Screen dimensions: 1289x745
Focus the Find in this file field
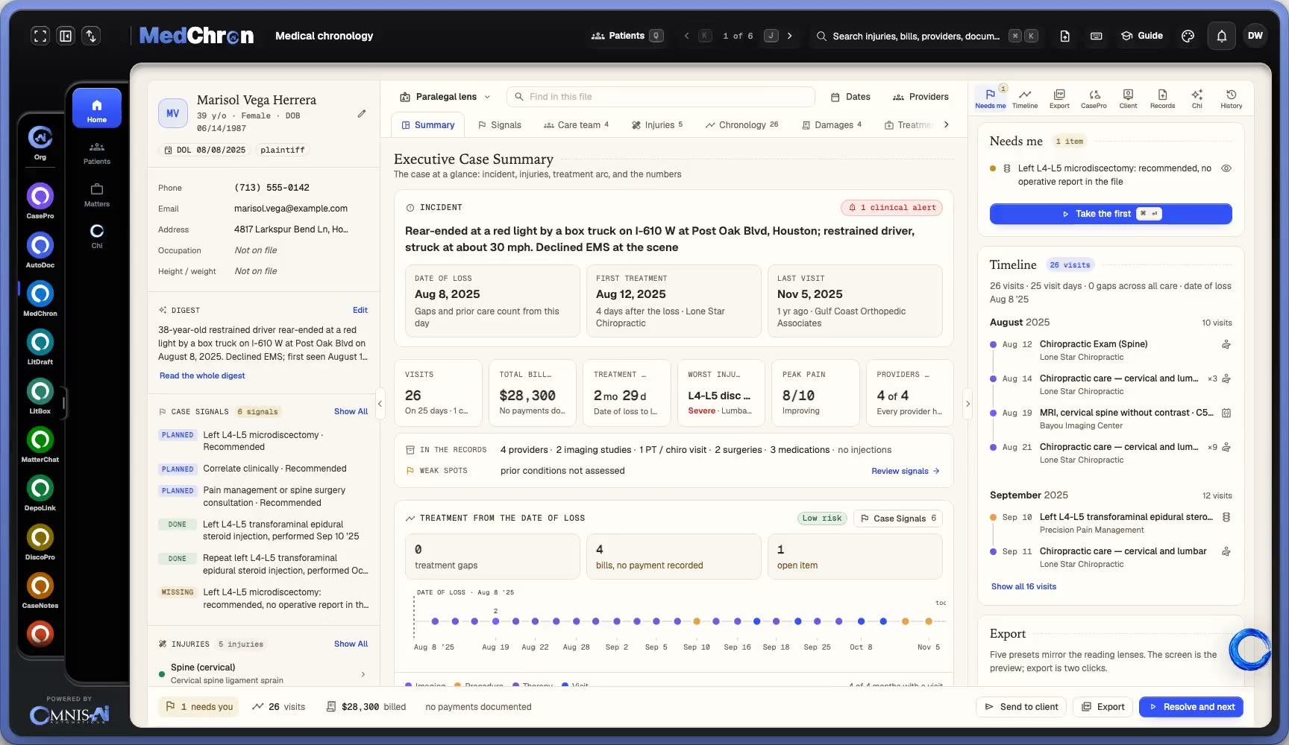click(x=661, y=97)
